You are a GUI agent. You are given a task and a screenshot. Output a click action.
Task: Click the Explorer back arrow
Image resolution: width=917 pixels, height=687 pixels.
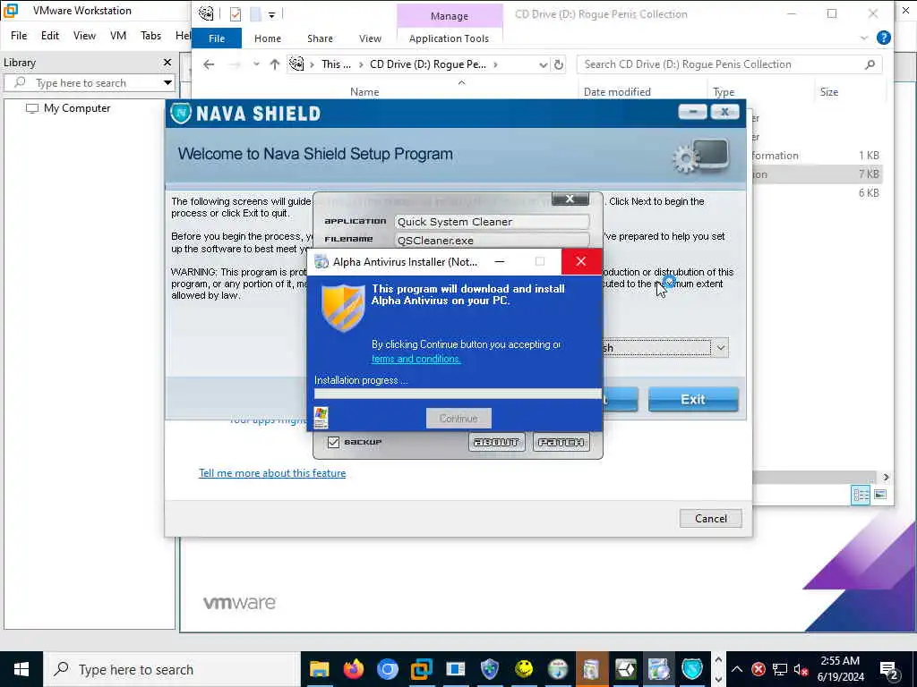coord(209,64)
